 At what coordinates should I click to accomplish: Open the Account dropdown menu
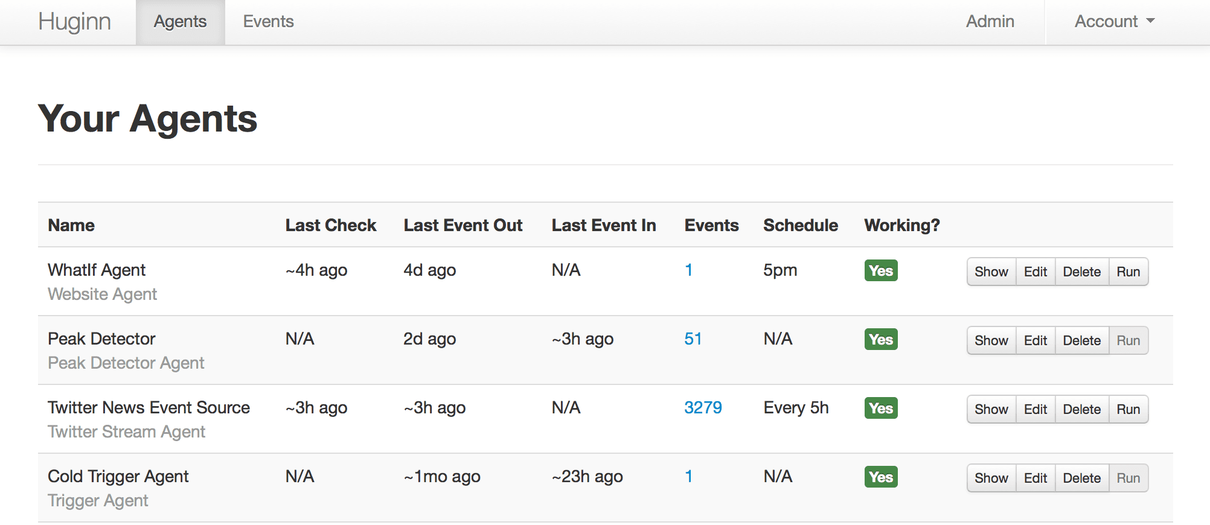coord(1115,22)
